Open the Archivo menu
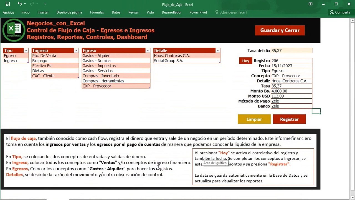355x200 pixels. tap(8, 12)
